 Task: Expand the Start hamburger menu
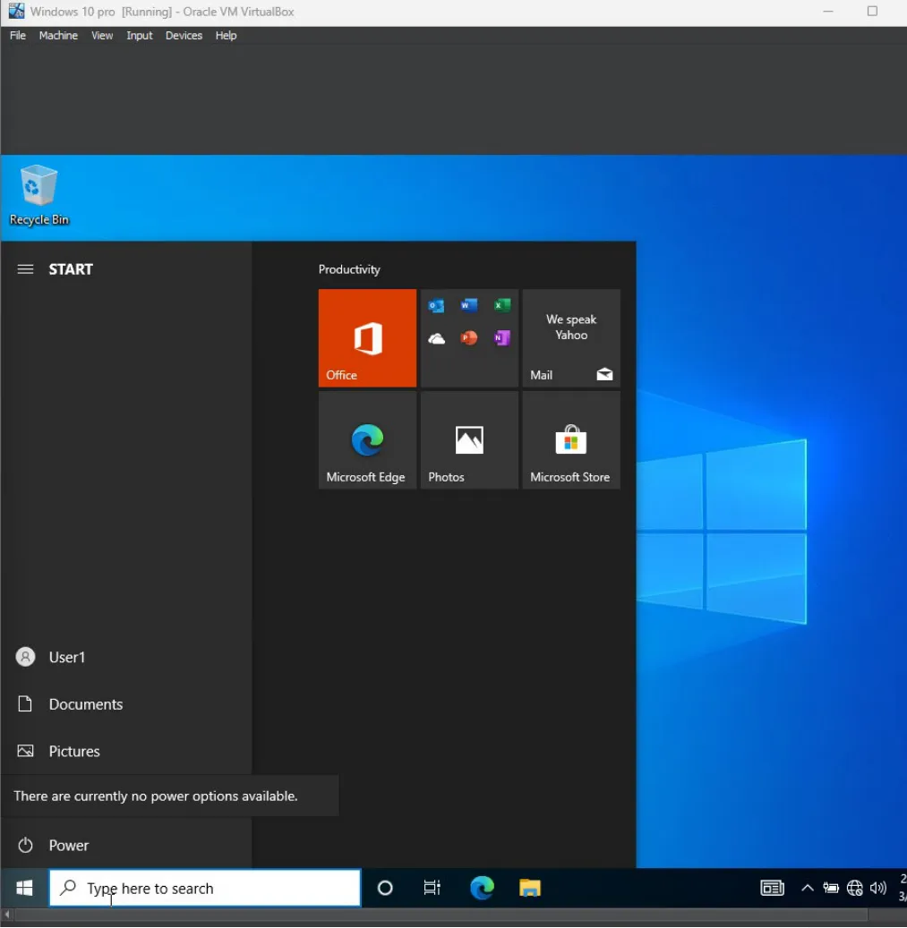(x=25, y=269)
